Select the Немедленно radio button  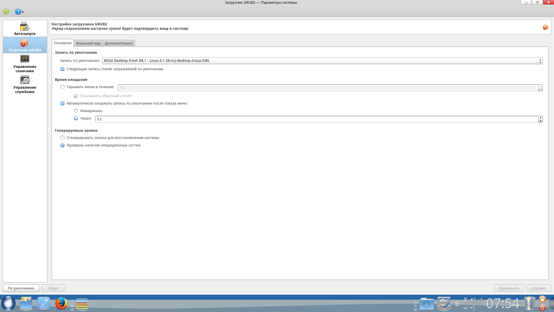[x=76, y=111]
